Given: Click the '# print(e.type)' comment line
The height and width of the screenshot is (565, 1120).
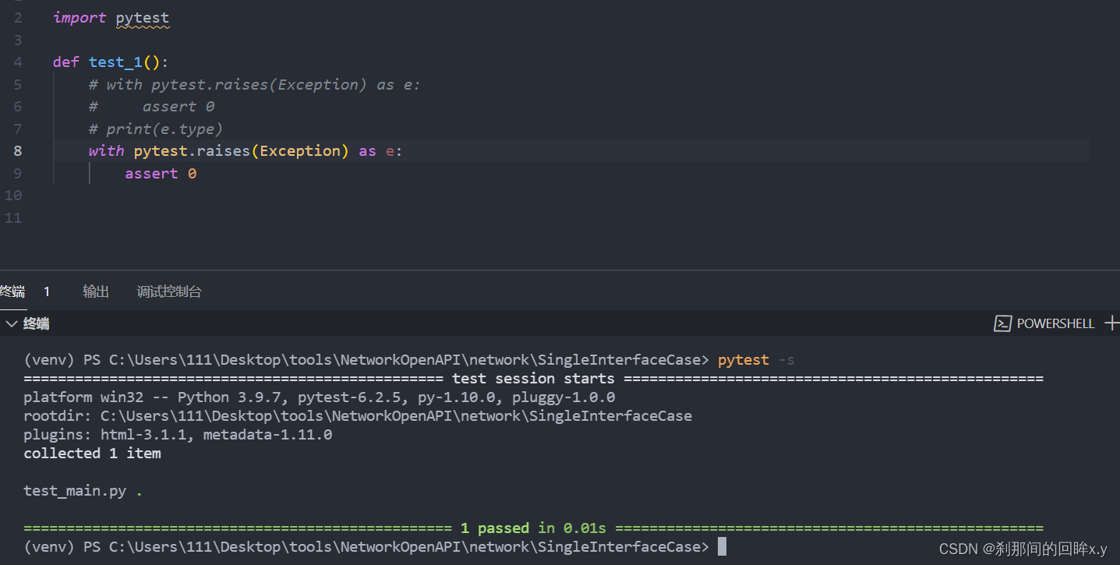Looking at the screenshot, I should point(156,129).
